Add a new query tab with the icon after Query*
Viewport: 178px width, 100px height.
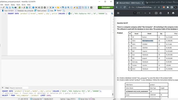click(64, 11)
